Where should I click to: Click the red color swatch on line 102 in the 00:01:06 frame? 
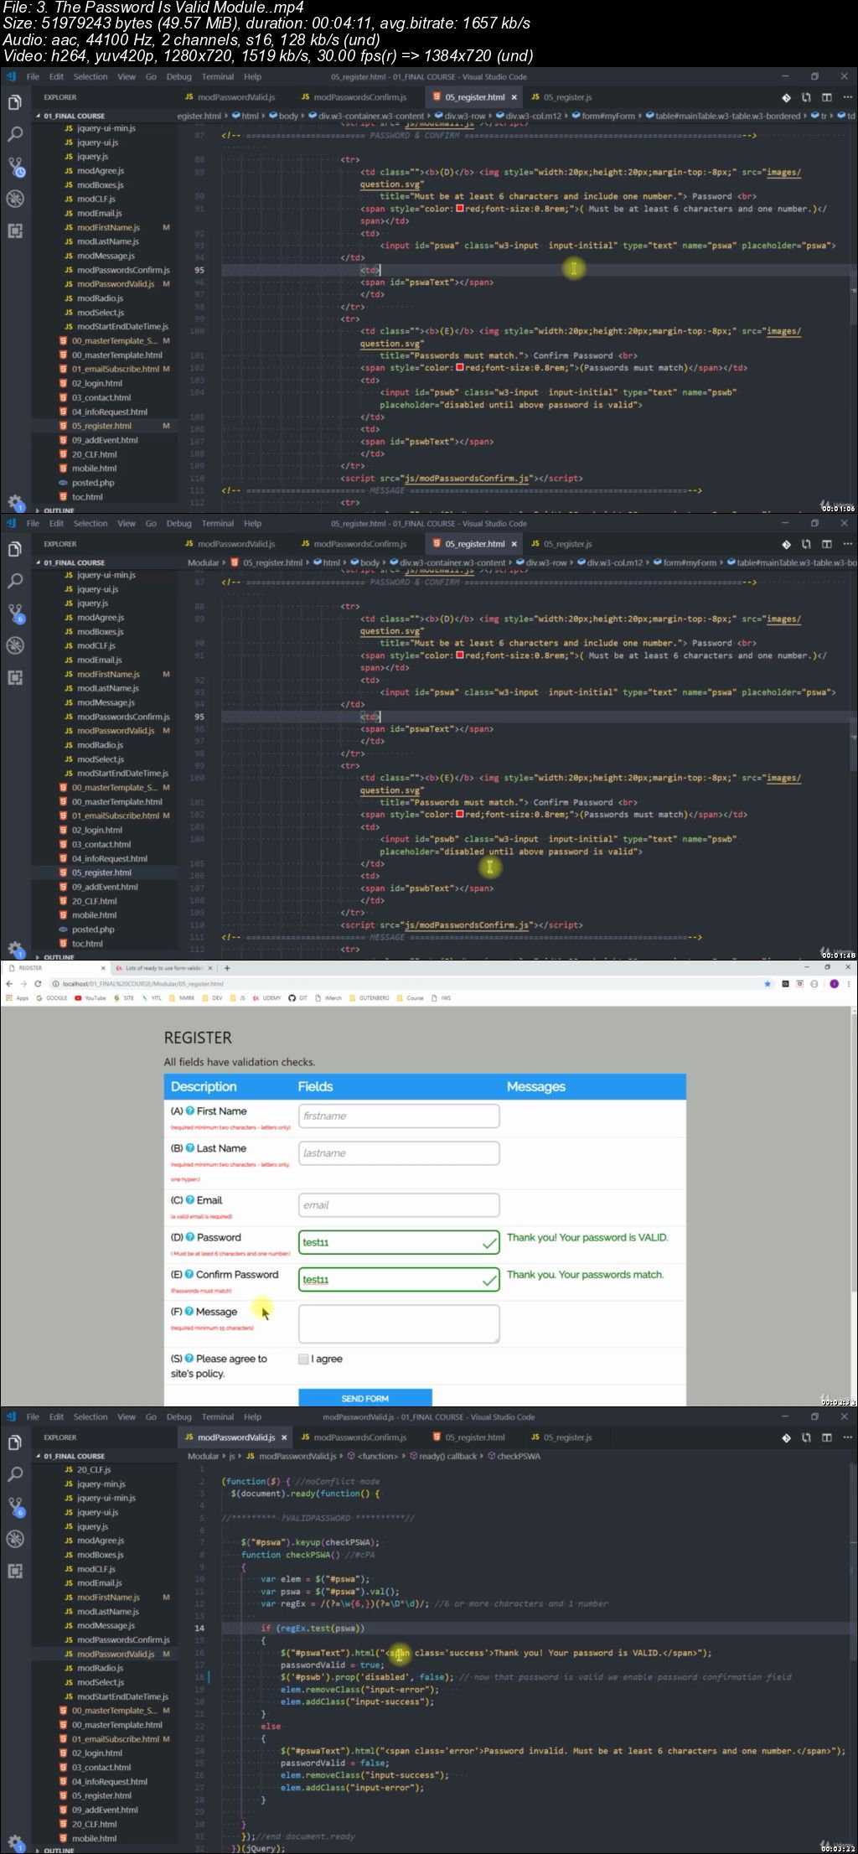460,368
